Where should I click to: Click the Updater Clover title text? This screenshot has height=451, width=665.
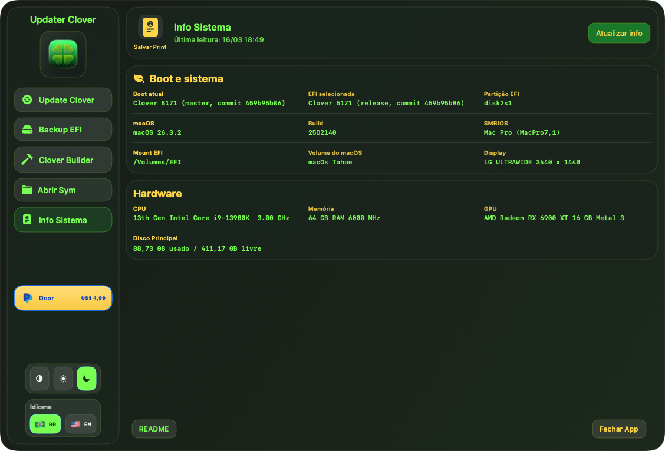(63, 19)
